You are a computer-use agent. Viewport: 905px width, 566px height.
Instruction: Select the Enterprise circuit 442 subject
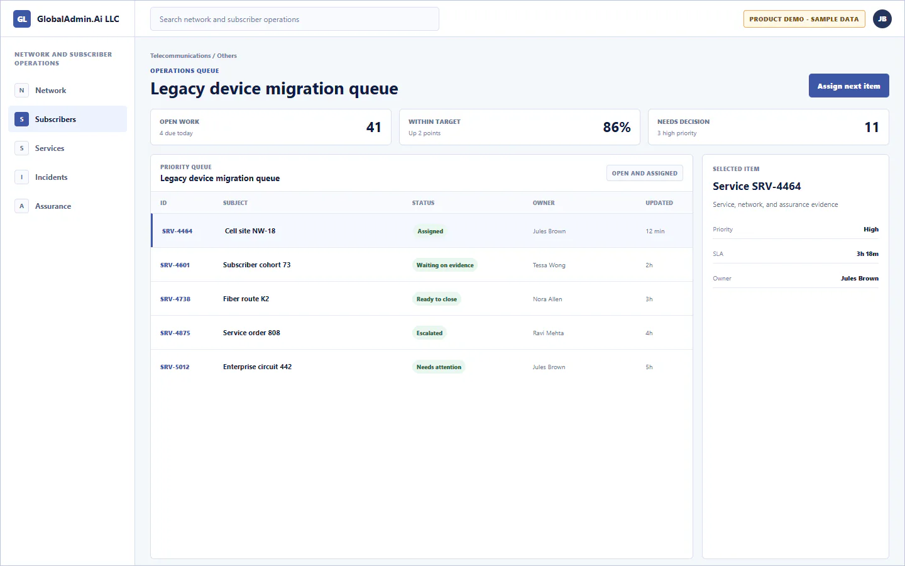pyautogui.click(x=257, y=367)
